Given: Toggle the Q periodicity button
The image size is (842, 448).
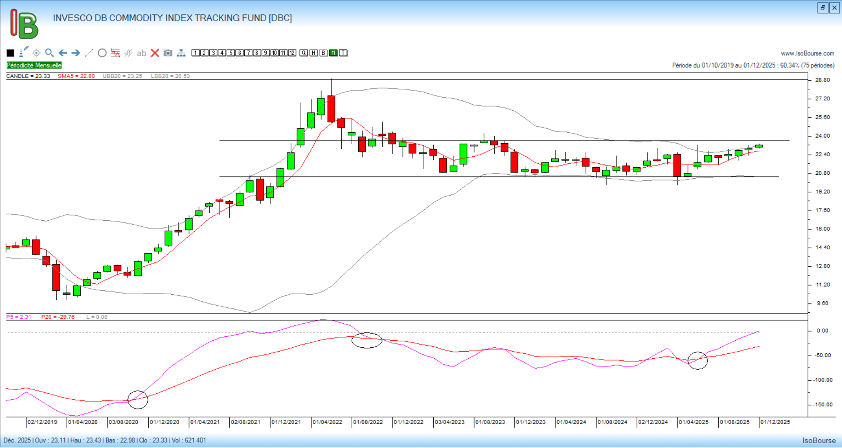Looking at the screenshot, I should coord(304,53).
